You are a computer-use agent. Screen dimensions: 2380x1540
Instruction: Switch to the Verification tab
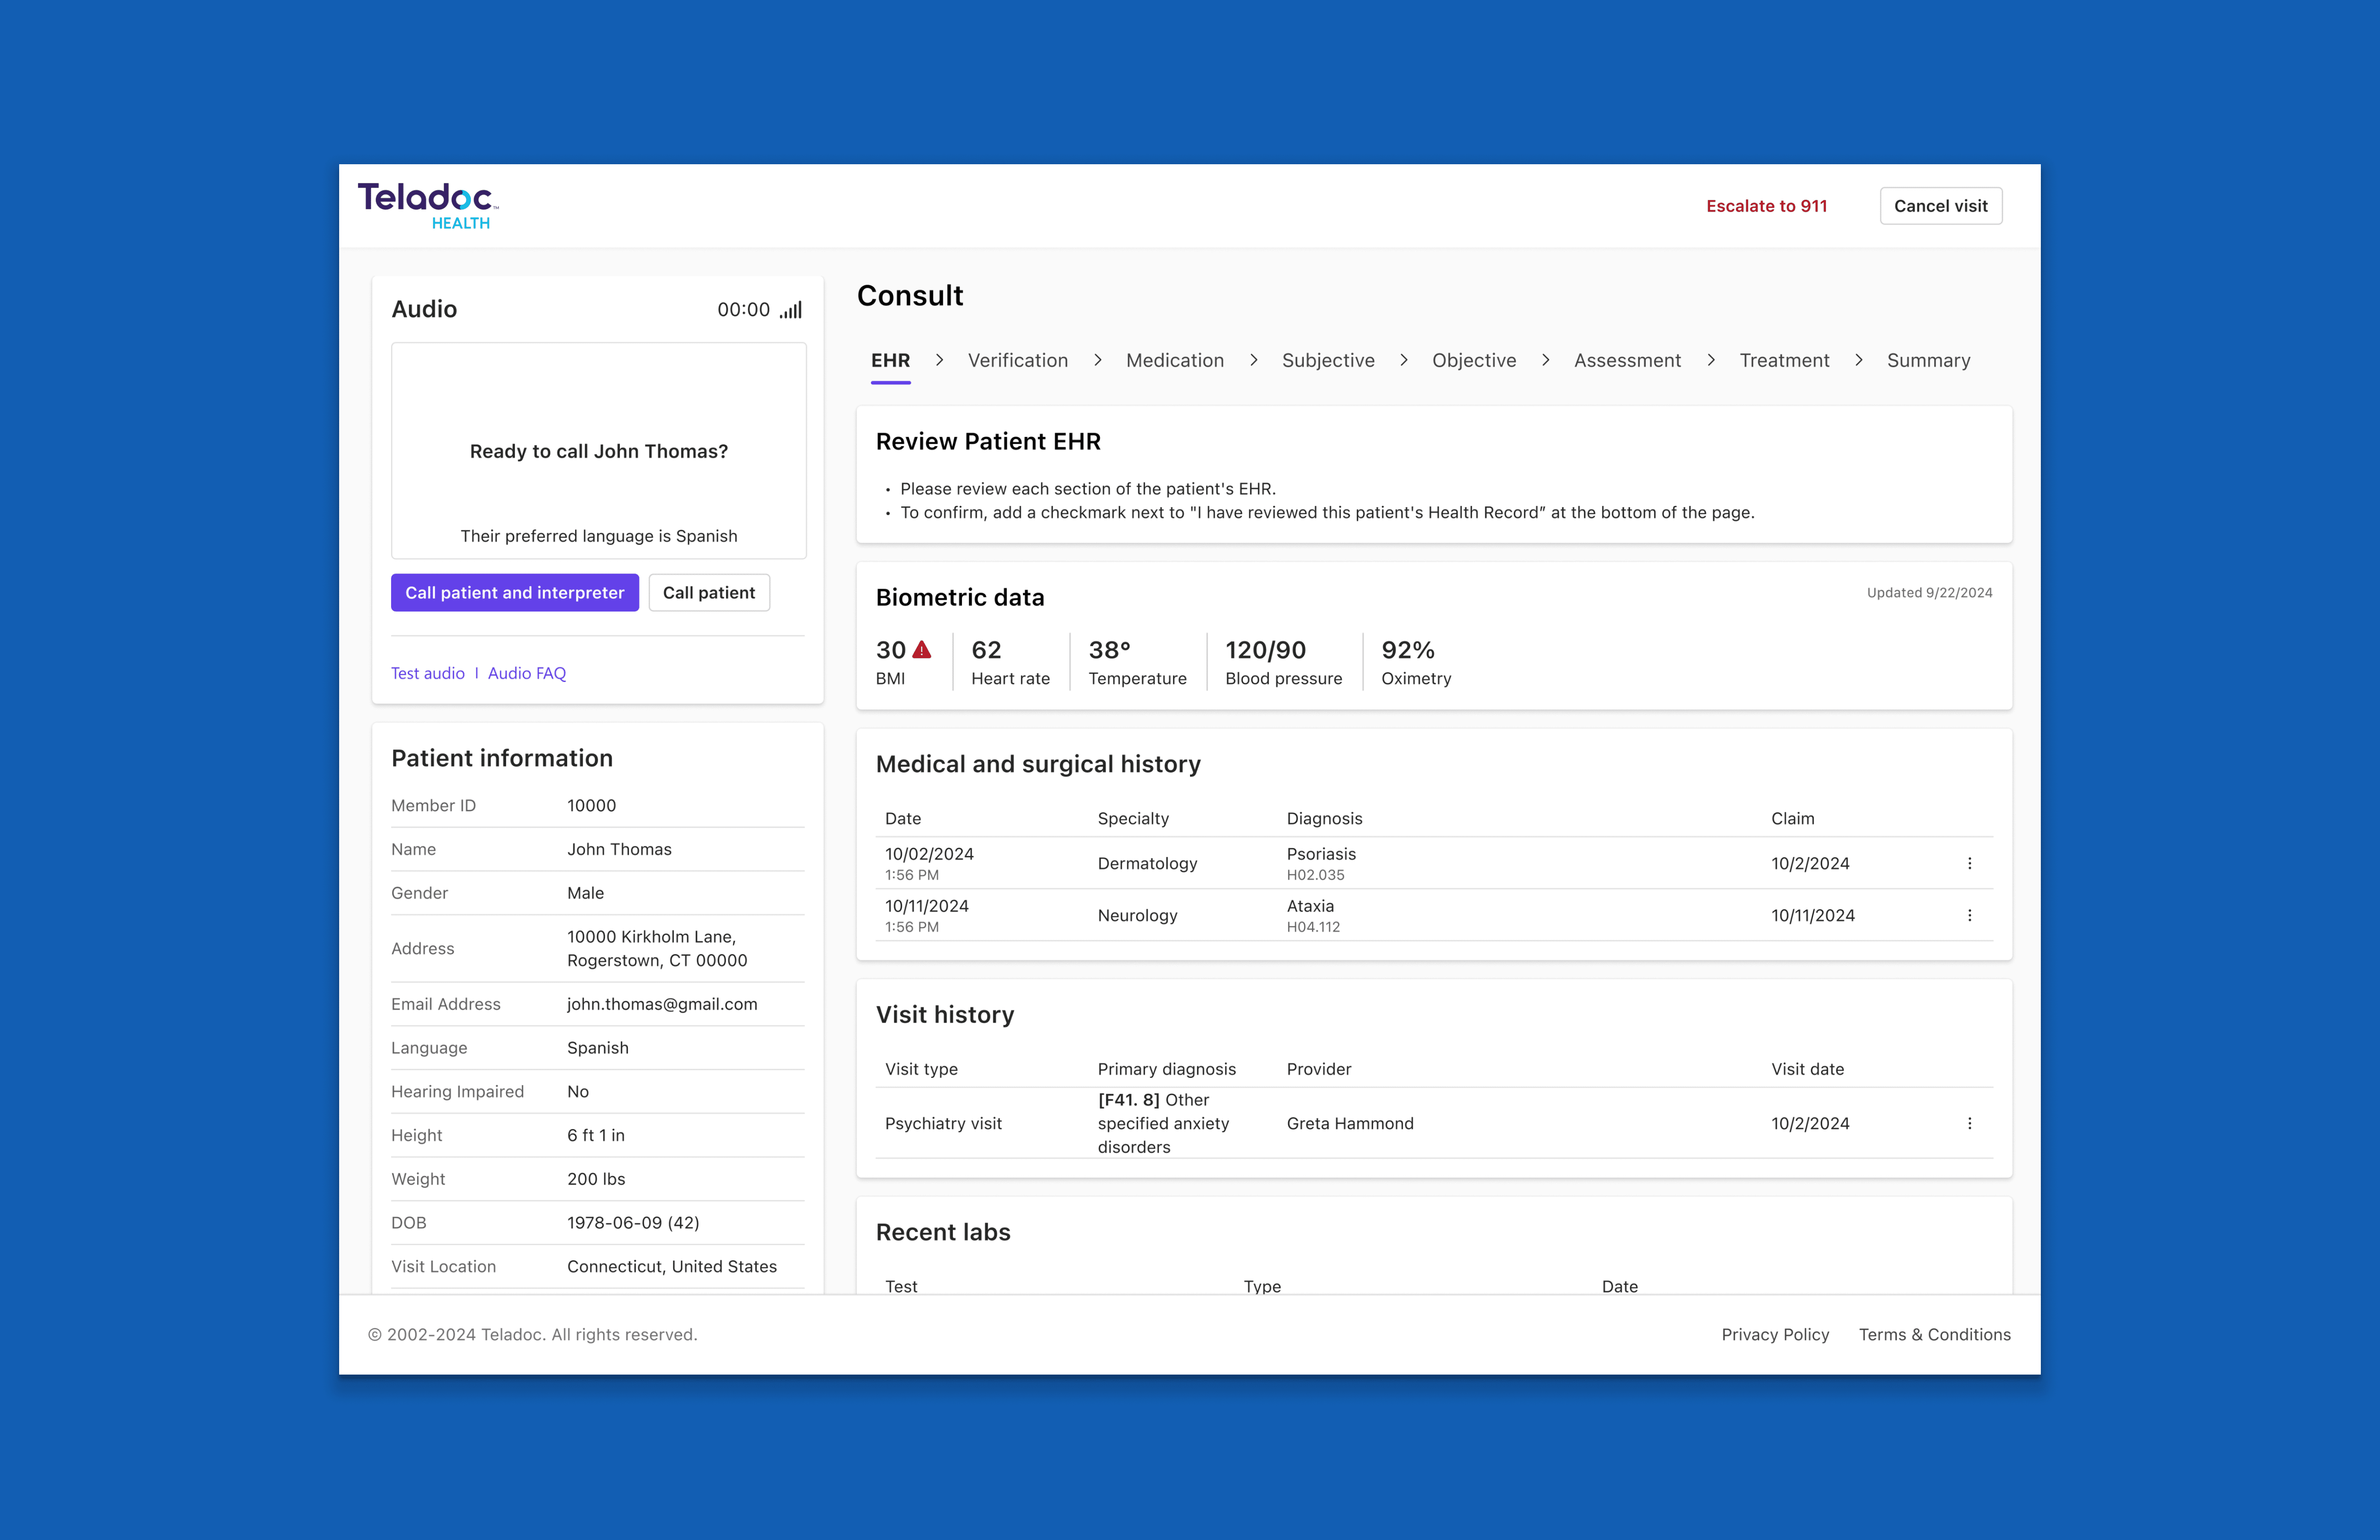(1017, 360)
